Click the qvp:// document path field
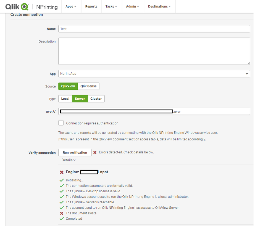 click(x=154, y=111)
